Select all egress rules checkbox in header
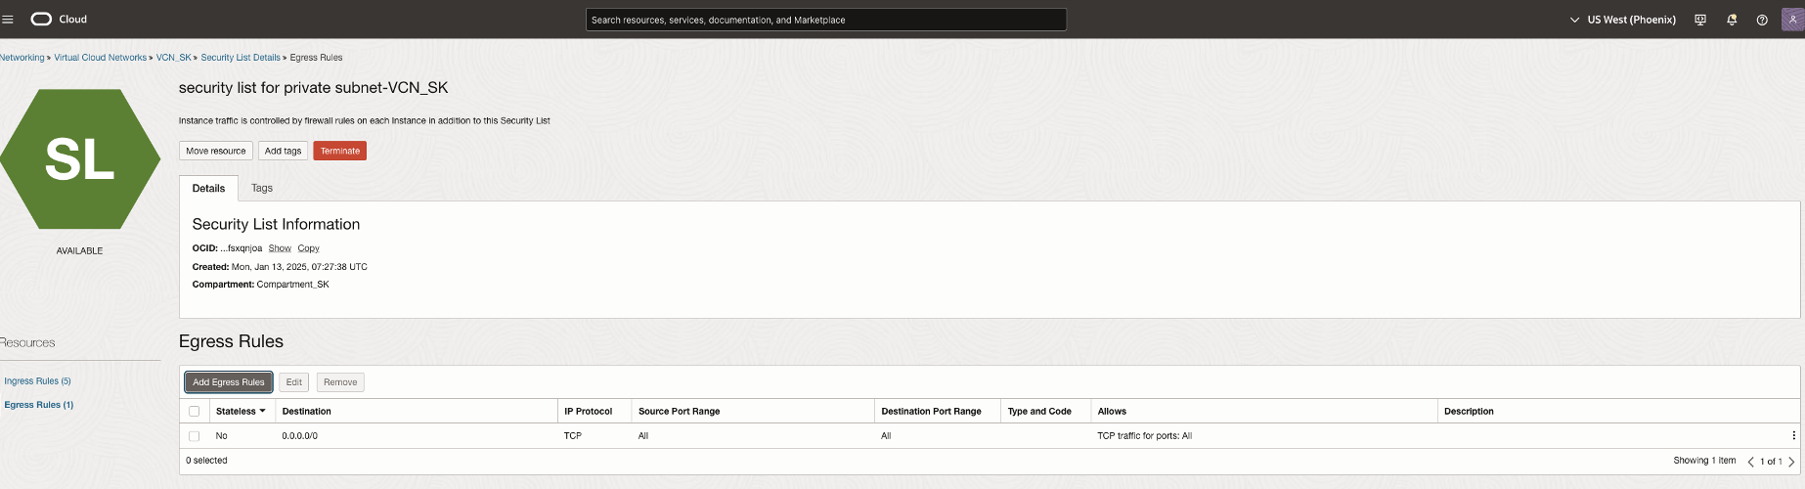1805x489 pixels. pyautogui.click(x=194, y=412)
